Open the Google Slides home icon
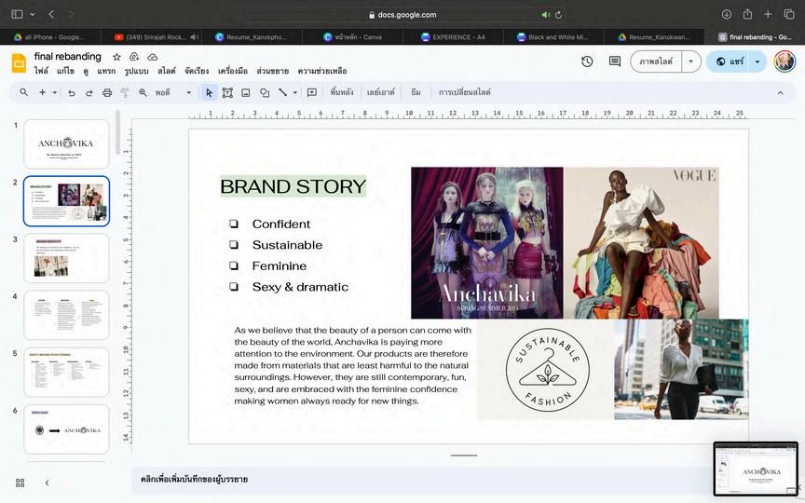 (x=19, y=63)
